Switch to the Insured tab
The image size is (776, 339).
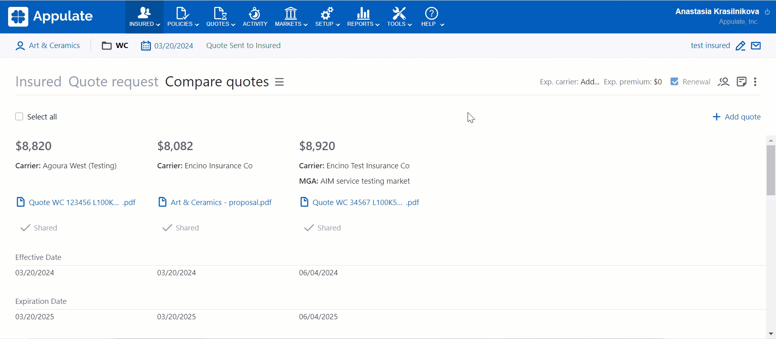tap(38, 82)
